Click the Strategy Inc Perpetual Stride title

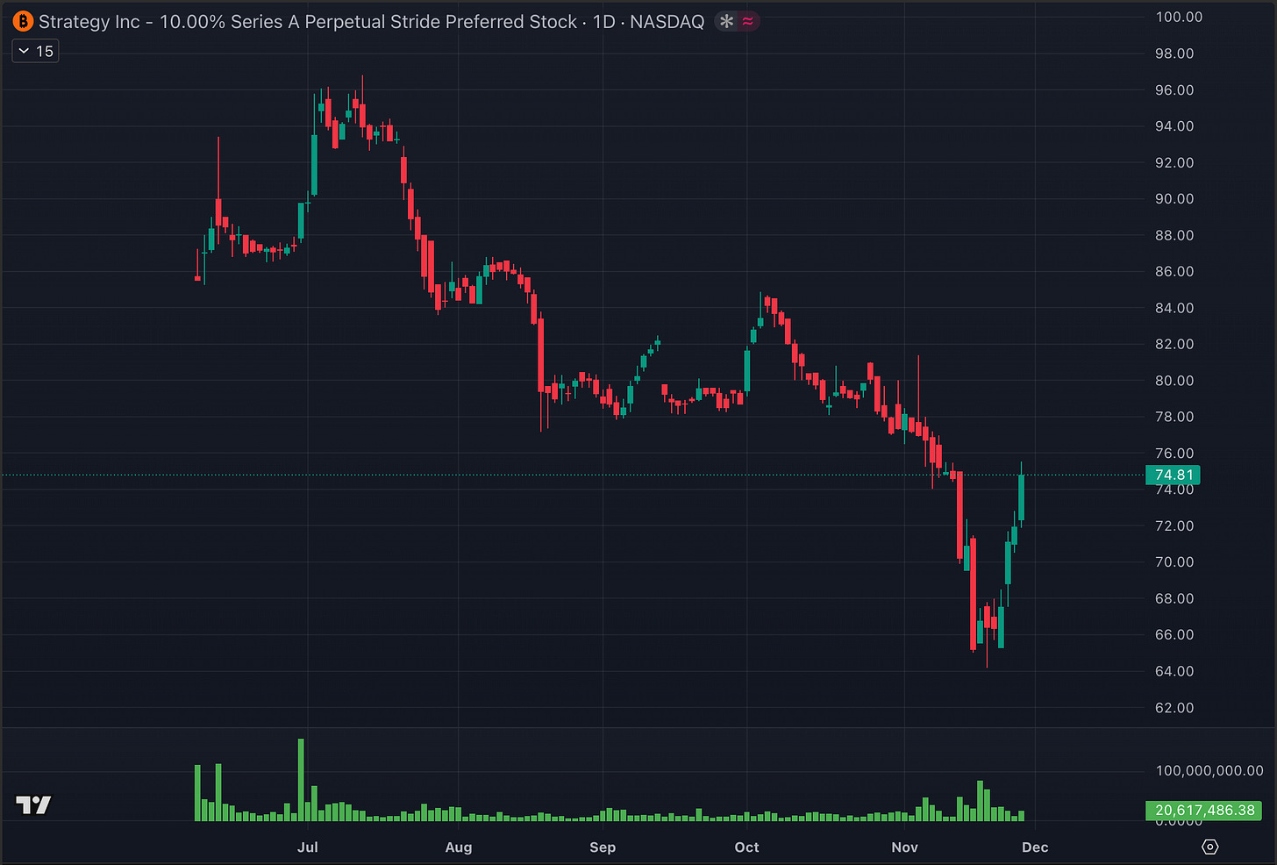(x=308, y=21)
